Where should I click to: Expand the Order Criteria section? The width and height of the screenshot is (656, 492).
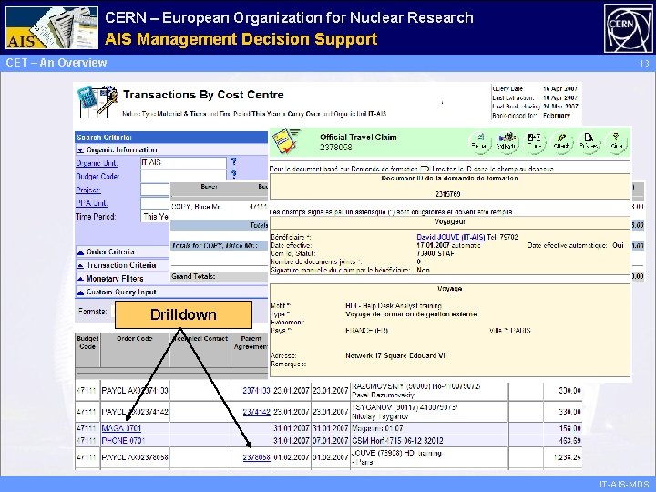click(81, 251)
